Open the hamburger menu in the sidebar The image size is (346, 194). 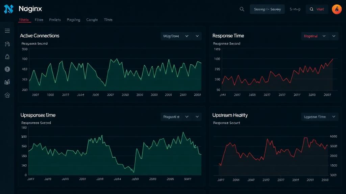[7, 30]
